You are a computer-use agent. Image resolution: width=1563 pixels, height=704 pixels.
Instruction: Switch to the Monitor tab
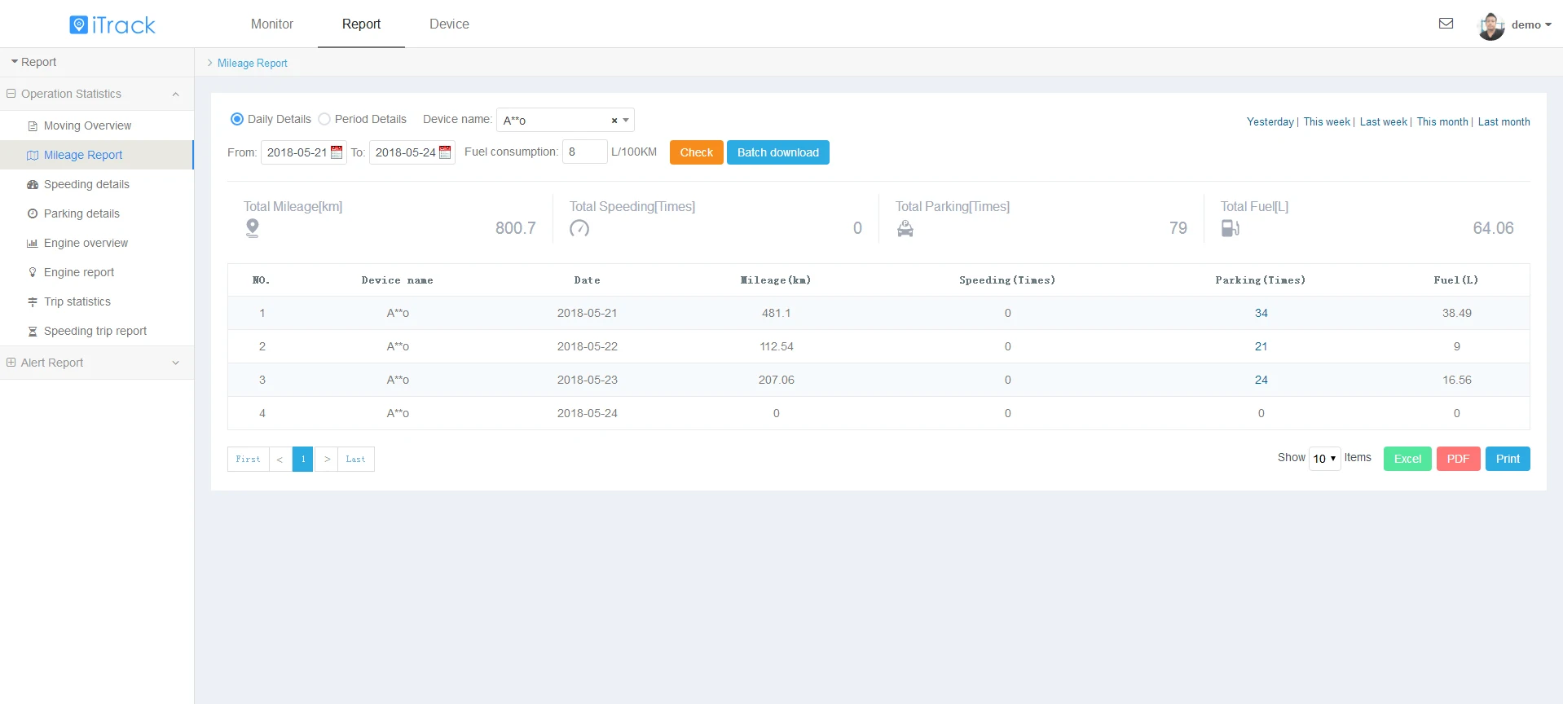tap(271, 24)
